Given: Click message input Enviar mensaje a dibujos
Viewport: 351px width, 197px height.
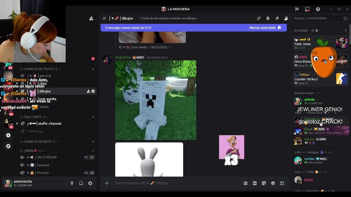Looking at the screenshot, I should pyautogui.click(x=175, y=183).
